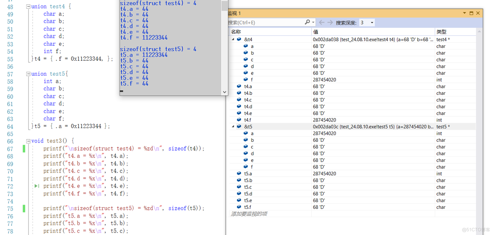Click the 'test5 *' type cell
Screen dimensions: 493x235
pyautogui.click(x=443, y=126)
